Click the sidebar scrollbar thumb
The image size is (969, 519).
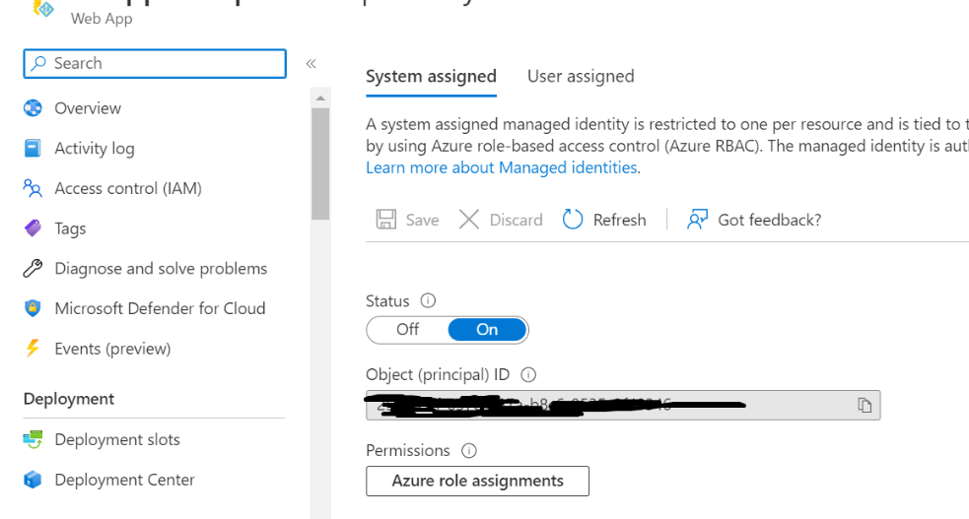320,163
